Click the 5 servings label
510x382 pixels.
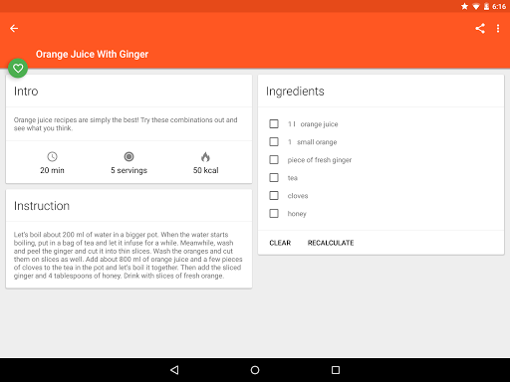click(128, 170)
